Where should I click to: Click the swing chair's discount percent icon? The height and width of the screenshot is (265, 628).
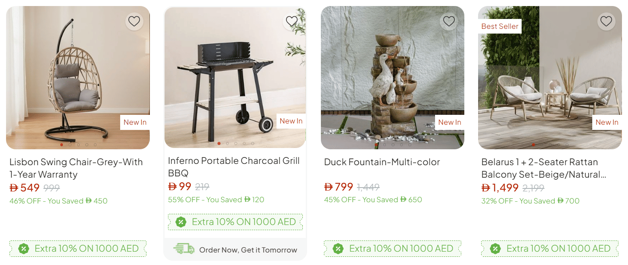[x=24, y=249]
